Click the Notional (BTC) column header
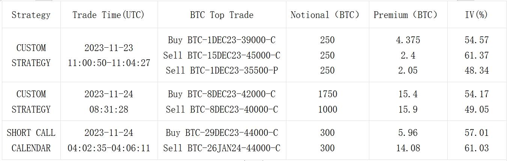 325,15
